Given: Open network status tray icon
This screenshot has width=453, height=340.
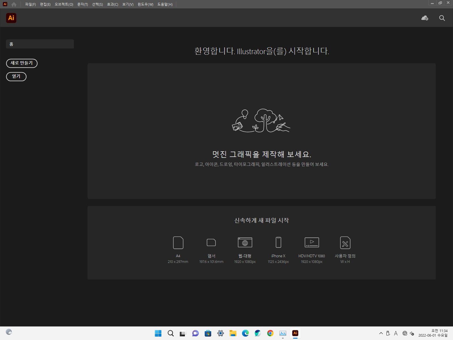Looking at the screenshot, I should [405, 333].
